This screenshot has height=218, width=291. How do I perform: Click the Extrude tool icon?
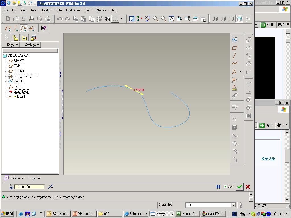[x=248, y=40]
